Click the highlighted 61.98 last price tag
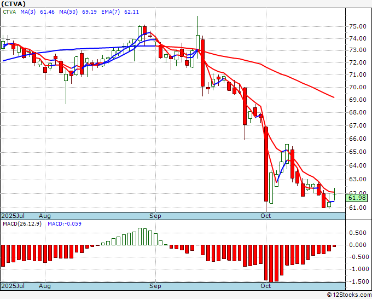This screenshot has width=372, height=299. 357,198
